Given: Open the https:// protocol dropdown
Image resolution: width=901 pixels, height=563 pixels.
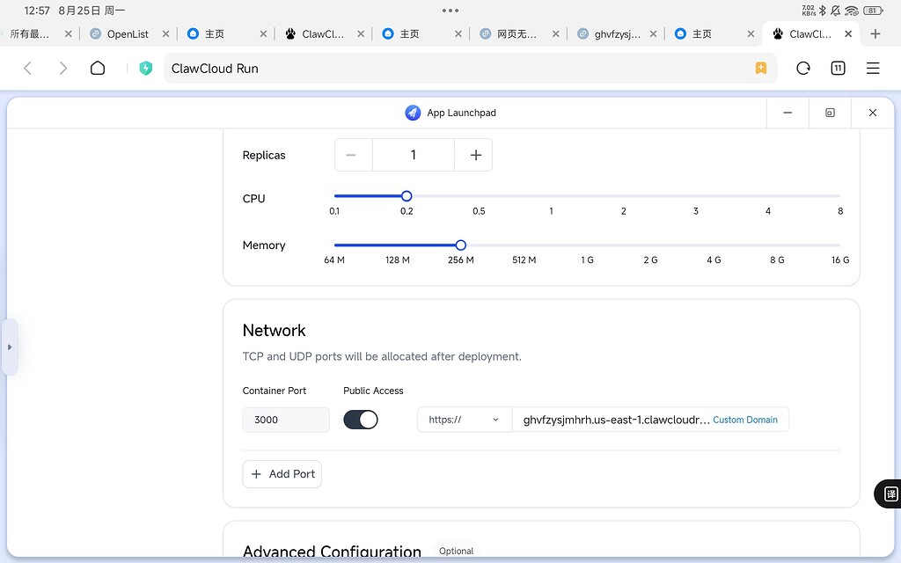Looking at the screenshot, I should 465,420.
